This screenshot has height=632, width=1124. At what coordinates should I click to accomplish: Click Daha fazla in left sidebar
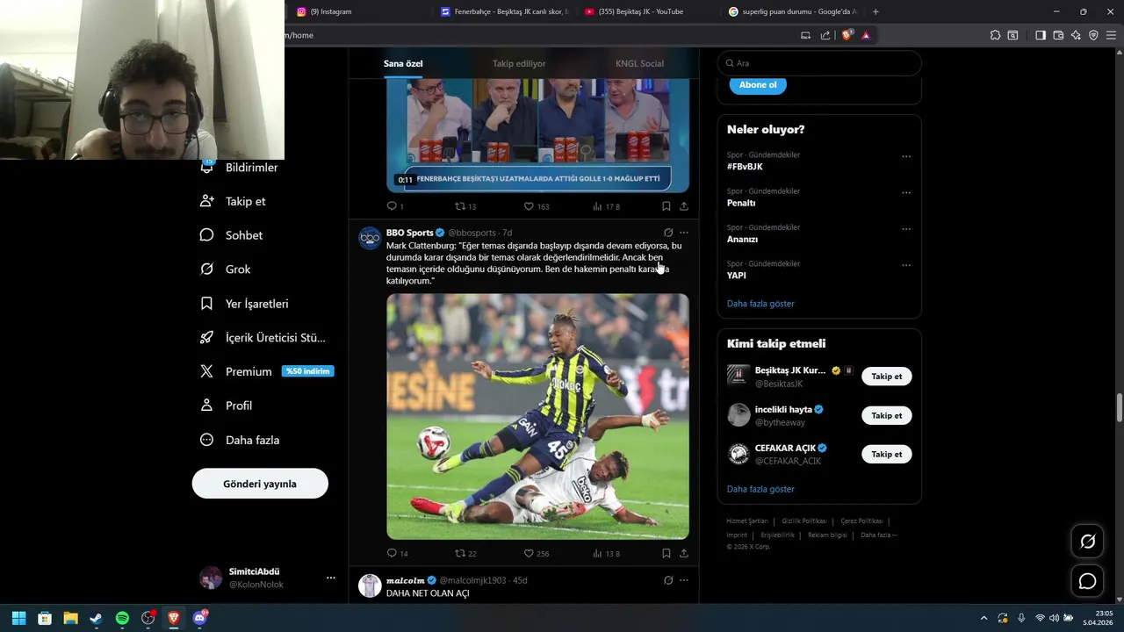tap(239, 440)
